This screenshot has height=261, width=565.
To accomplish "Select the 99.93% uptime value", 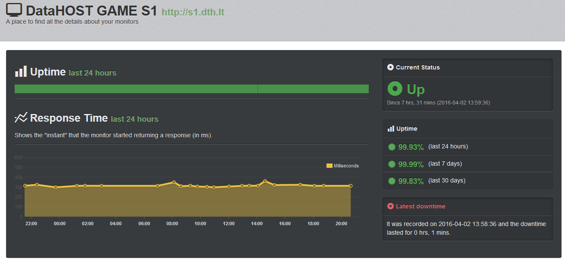I will [x=411, y=147].
